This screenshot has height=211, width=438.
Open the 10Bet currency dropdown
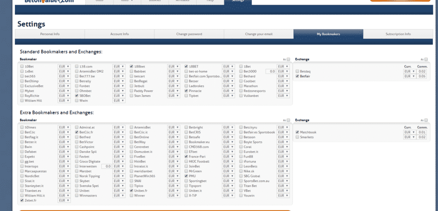pyautogui.click(x=64, y=67)
